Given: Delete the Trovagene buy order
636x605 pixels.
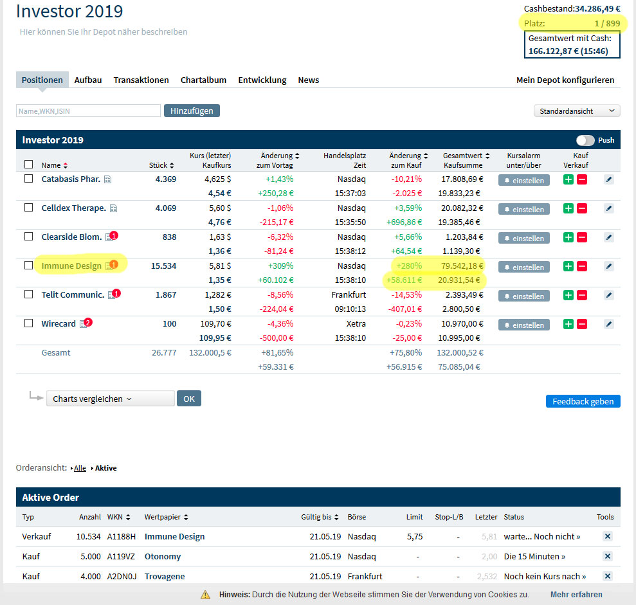Looking at the screenshot, I should pyautogui.click(x=608, y=576).
